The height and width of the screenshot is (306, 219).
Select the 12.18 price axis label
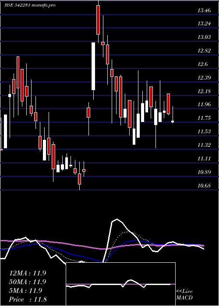(204, 91)
